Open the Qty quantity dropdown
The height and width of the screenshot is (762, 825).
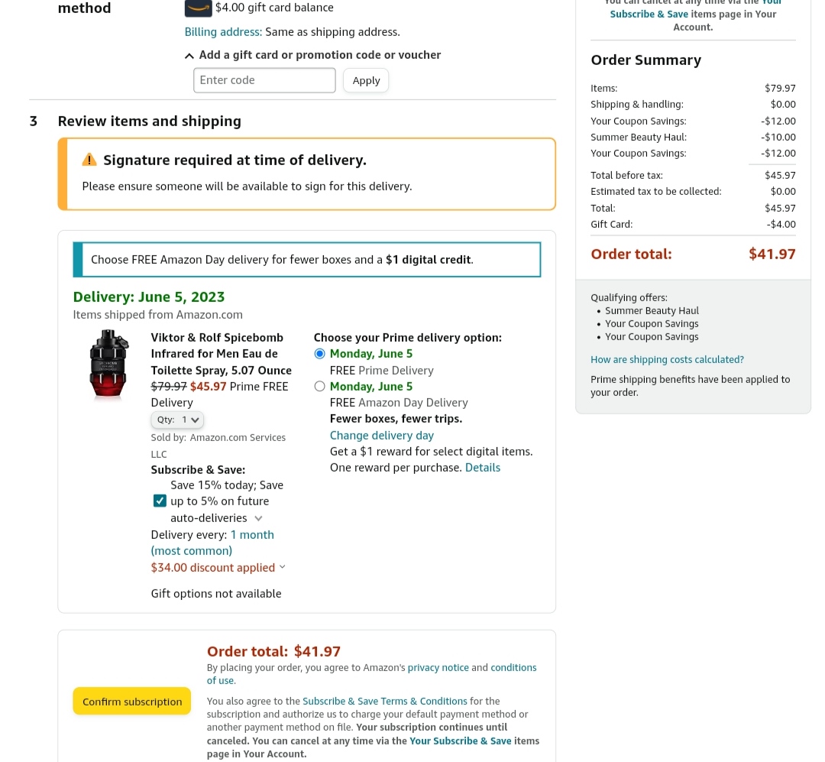pyautogui.click(x=177, y=420)
